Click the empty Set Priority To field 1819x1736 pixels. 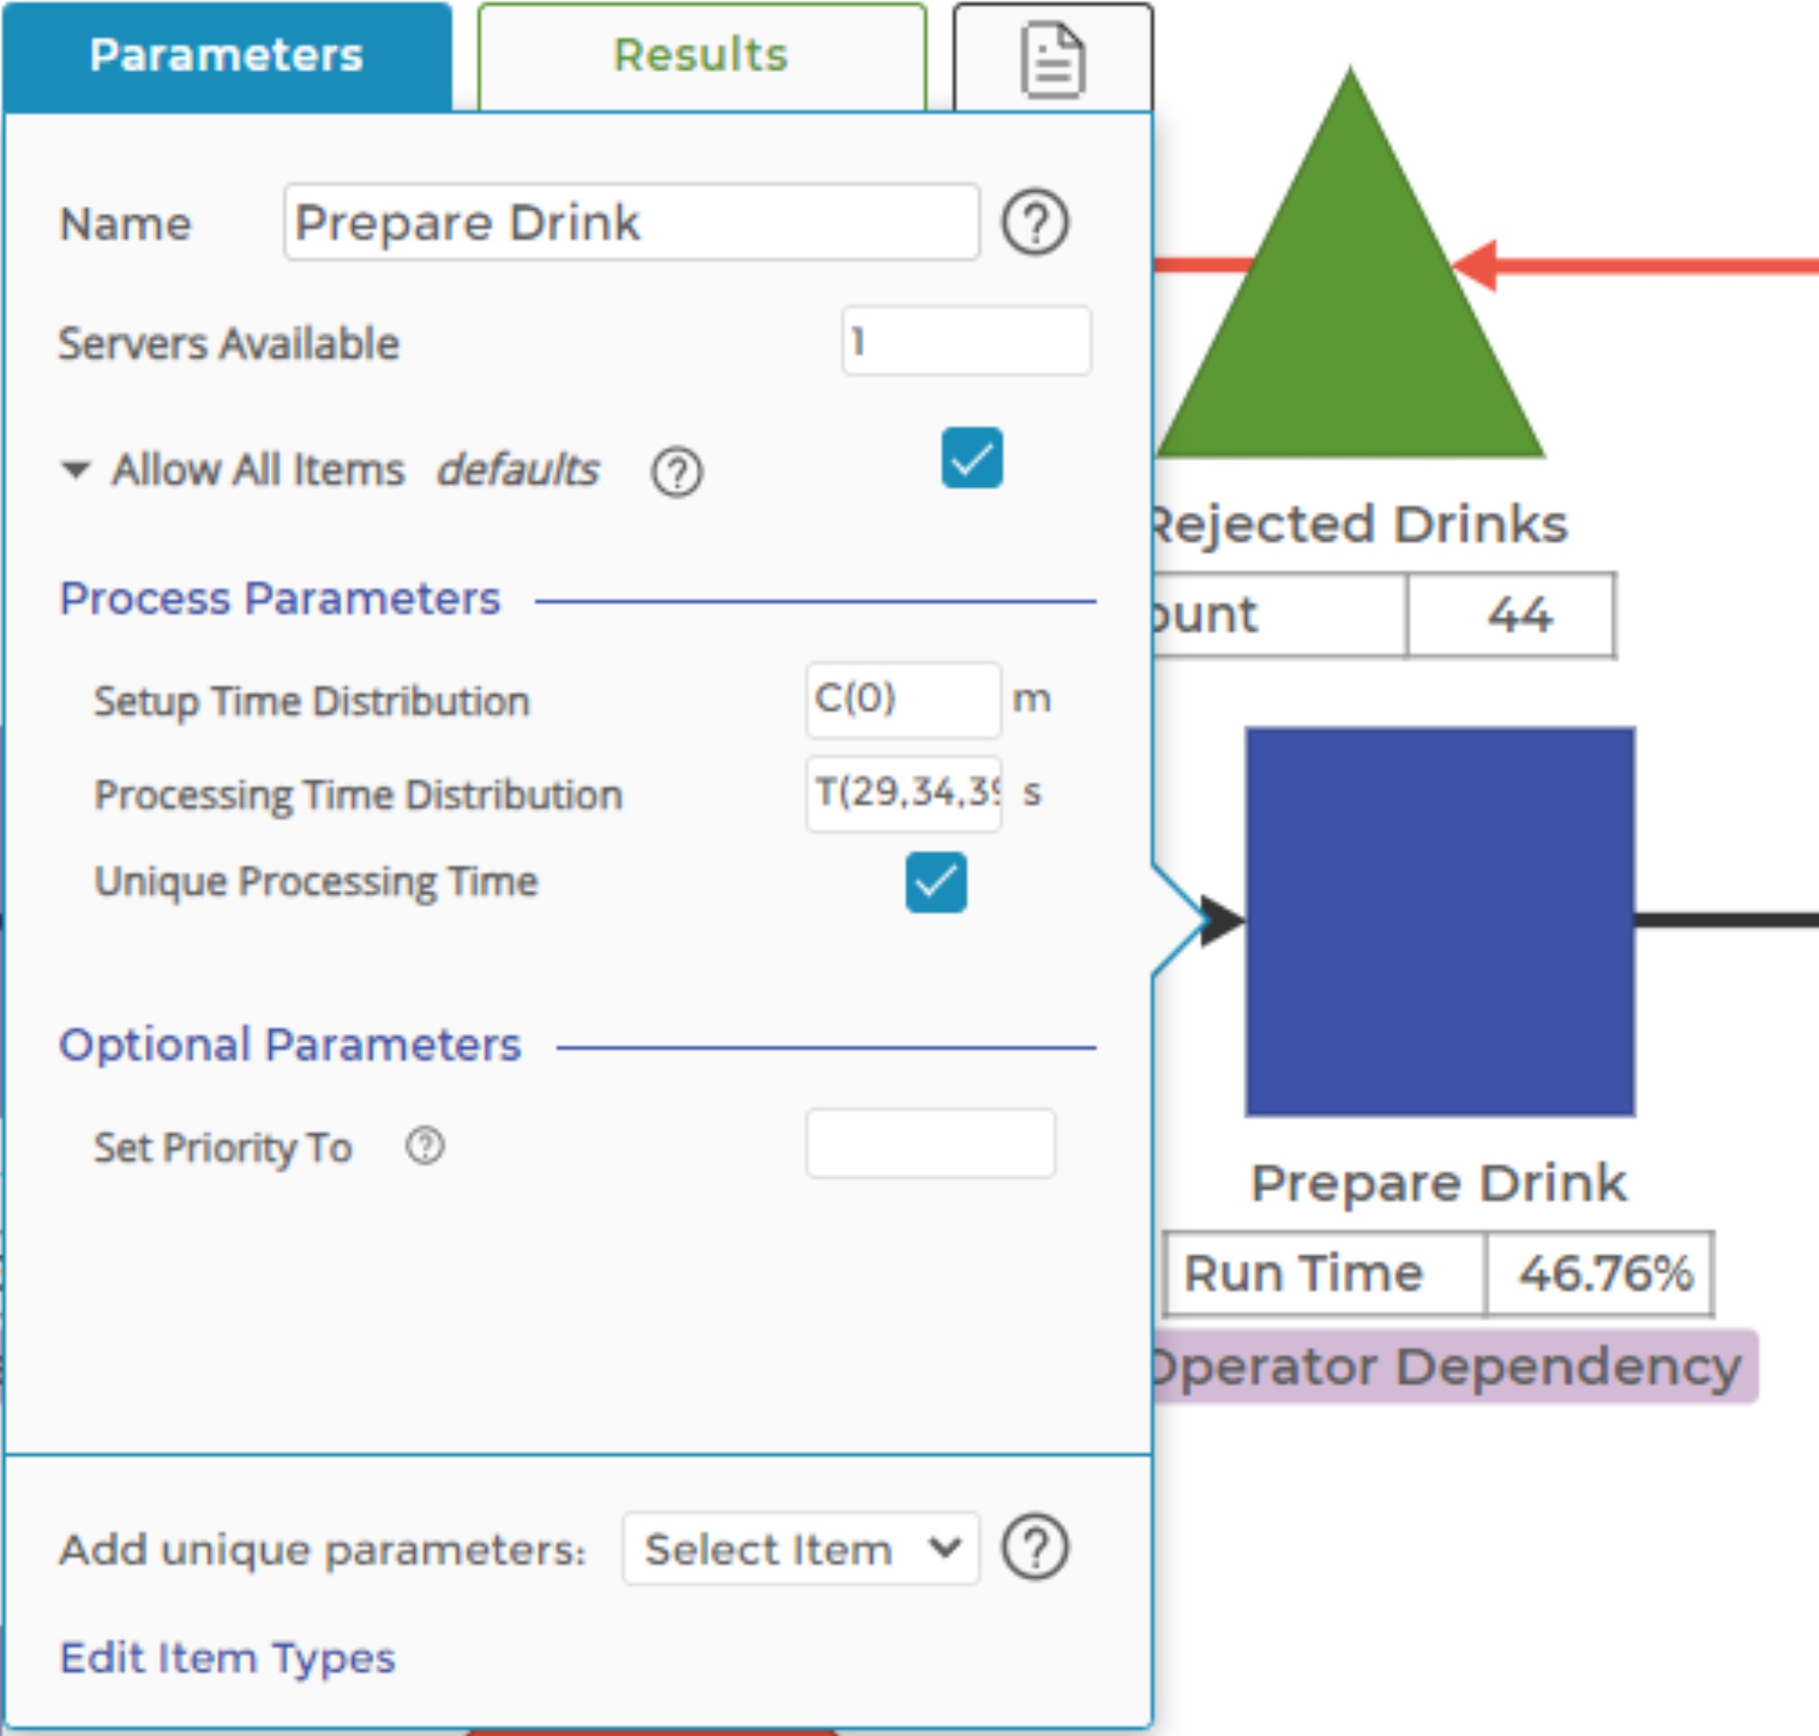pyautogui.click(x=929, y=1143)
